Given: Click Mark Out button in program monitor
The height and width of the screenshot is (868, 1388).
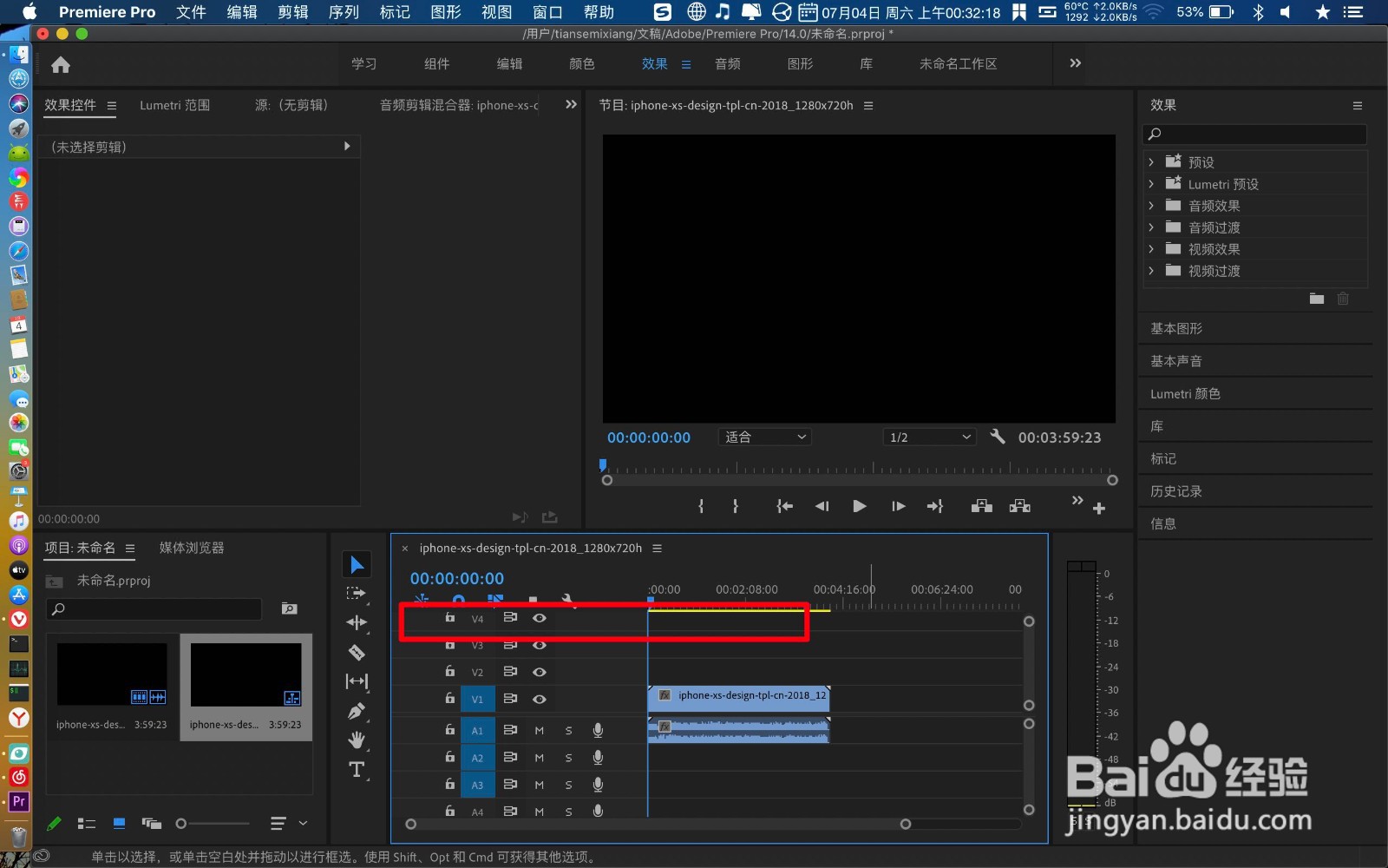Looking at the screenshot, I should click(736, 506).
